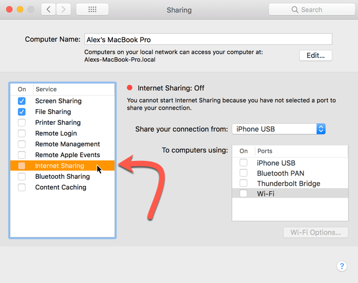Disable File Sharing checkbox
Screen dimensions: 358x283
pyautogui.click(x=22, y=112)
